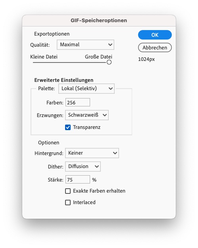Open the Dither dropdown showing Diffusion
The width and height of the screenshot is (198, 248).
tap(83, 167)
